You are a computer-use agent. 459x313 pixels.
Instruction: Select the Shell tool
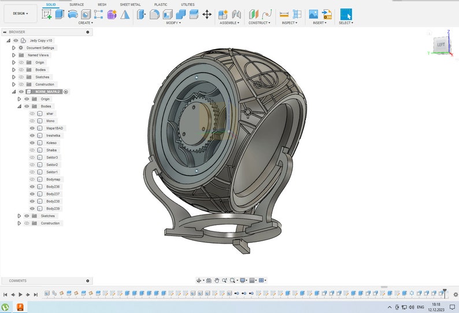[x=168, y=14]
